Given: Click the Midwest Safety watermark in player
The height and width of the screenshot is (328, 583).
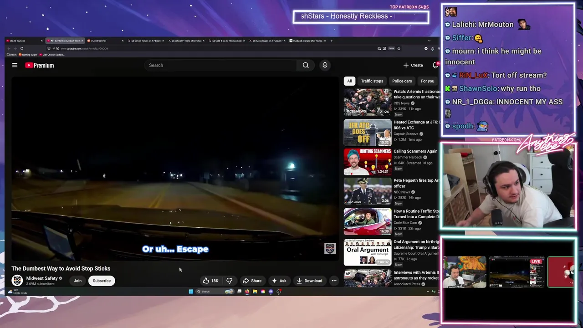Looking at the screenshot, I should [330, 248].
